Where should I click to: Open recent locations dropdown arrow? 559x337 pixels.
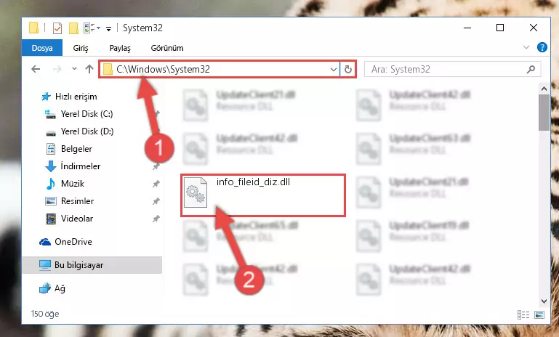74,69
